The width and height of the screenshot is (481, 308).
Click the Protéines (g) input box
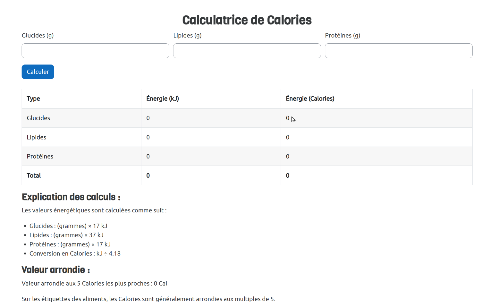[x=399, y=51]
